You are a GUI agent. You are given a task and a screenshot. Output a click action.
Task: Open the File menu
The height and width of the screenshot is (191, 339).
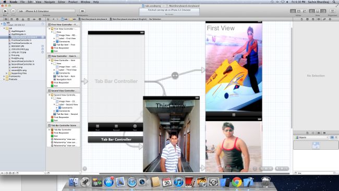[x=22, y=2]
